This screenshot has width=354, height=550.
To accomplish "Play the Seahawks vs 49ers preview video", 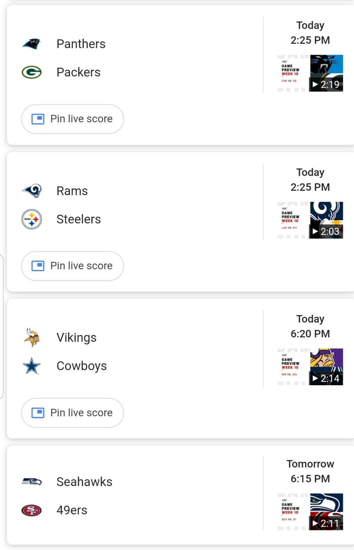I will 310,512.
